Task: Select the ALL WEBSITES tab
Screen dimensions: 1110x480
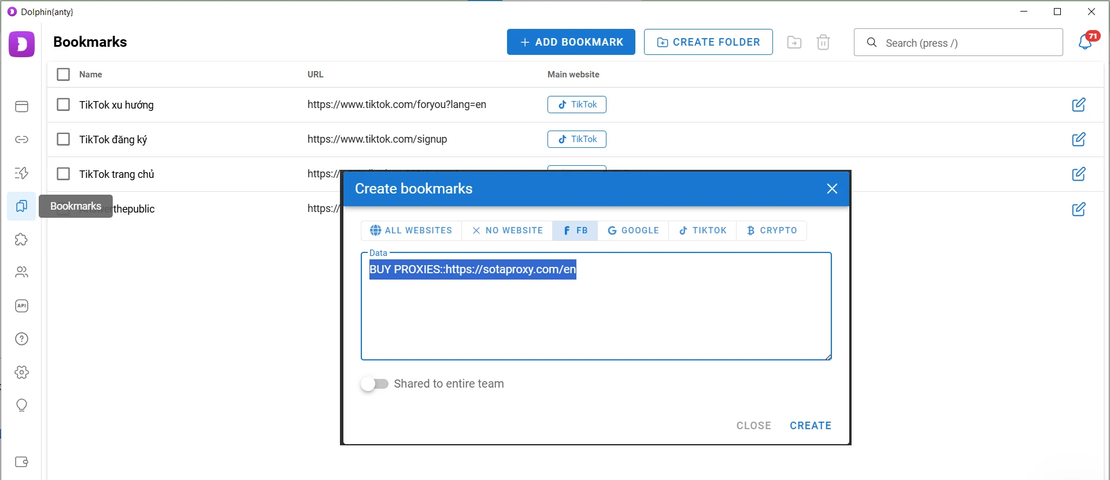Action: tap(411, 230)
